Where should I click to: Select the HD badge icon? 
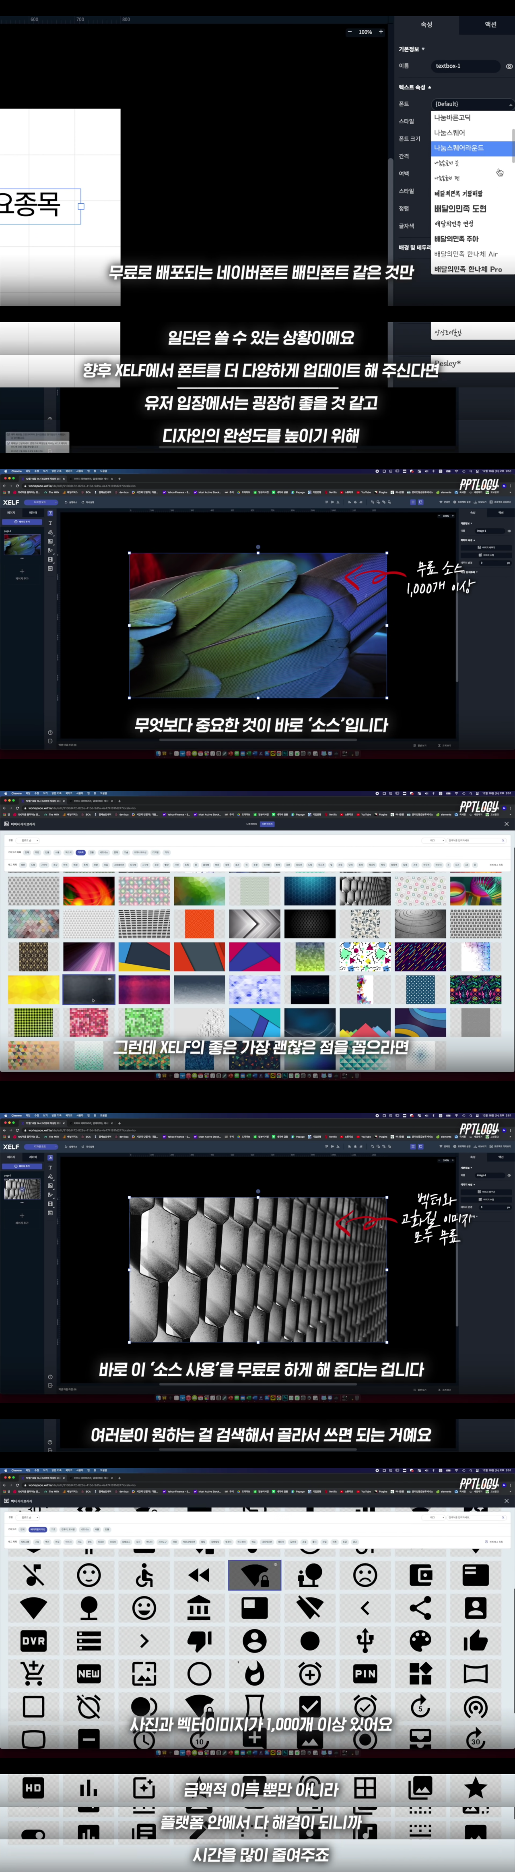33,1788
